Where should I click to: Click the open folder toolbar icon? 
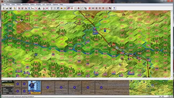pyautogui.click(x=7, y=8)
